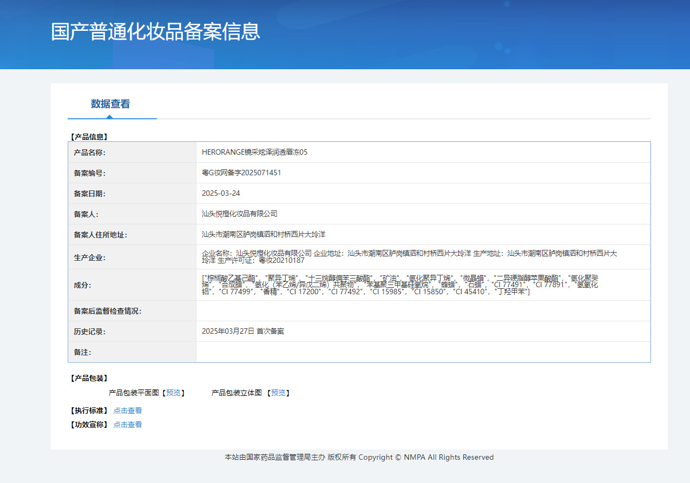690x483 pixels.
Task: Click the 【产品信息】 section heading
Action: [89, 137]
